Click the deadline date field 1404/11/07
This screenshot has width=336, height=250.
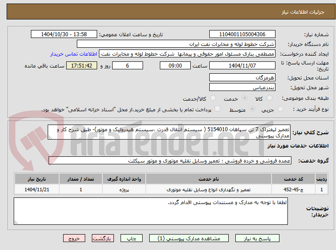click(242, 66)
